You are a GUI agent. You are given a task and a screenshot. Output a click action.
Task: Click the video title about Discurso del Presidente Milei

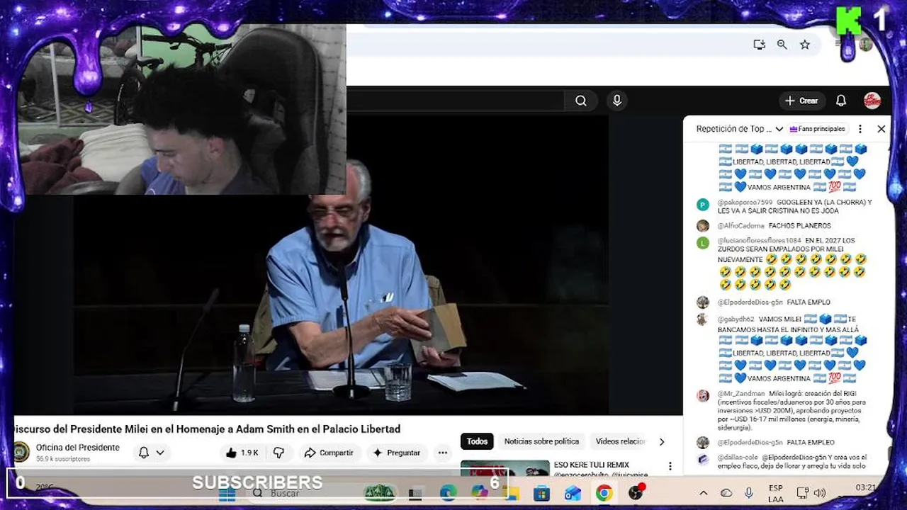click(x=208, y=429)
